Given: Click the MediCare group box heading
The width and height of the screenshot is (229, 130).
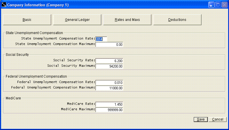Looking at the screenshot, I should [12, 98].
